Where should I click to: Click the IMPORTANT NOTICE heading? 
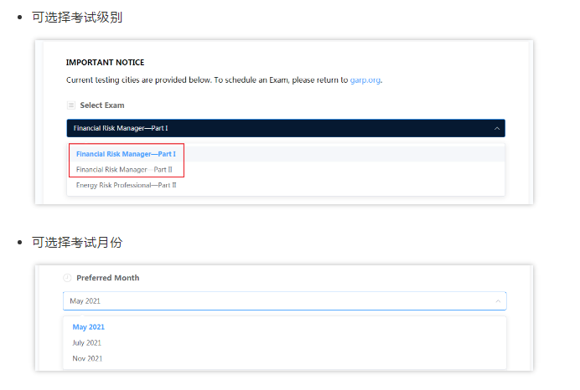(x=105, y=62)
